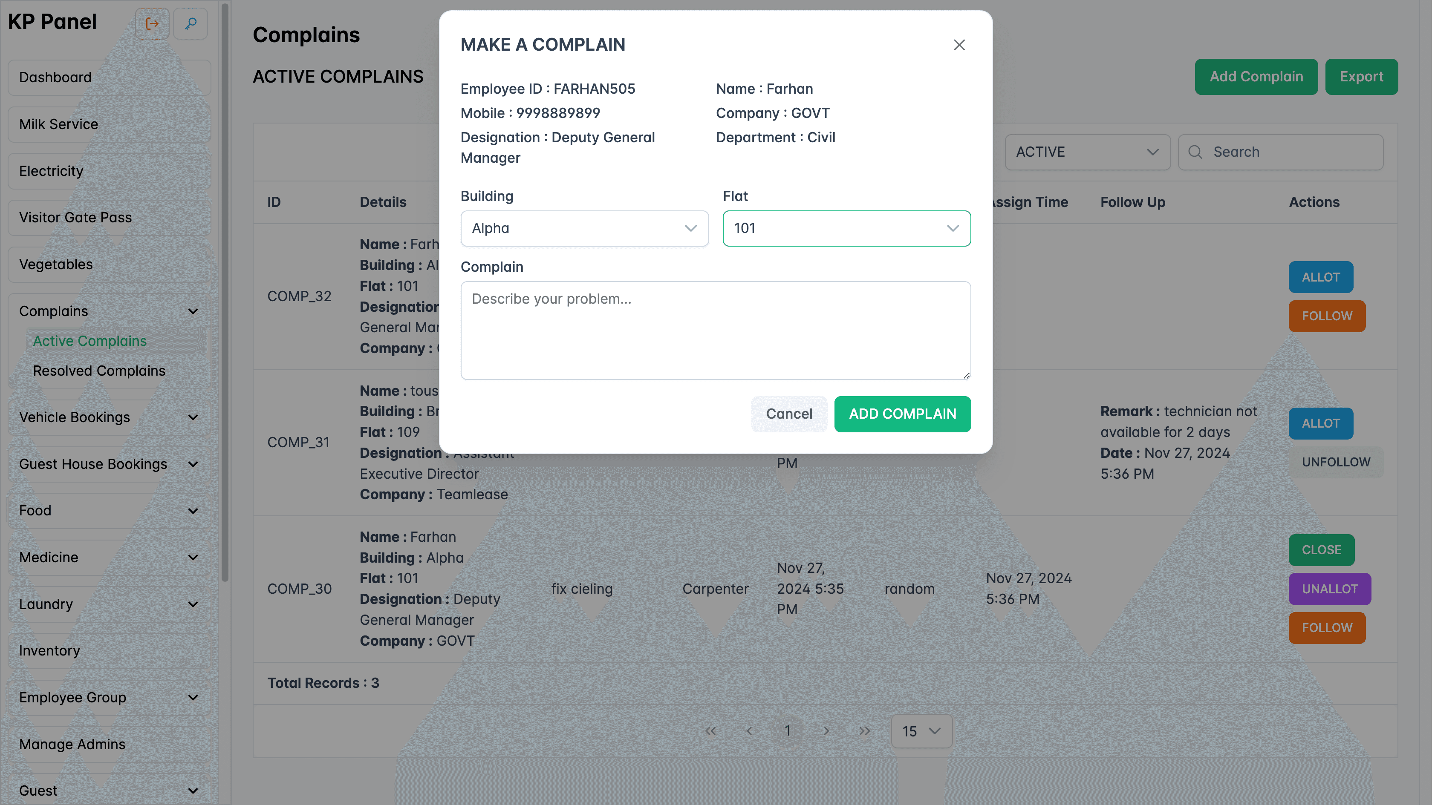Close the Make a Complain dialog with the X
1432x805 pixels.
tap(959, 45)
